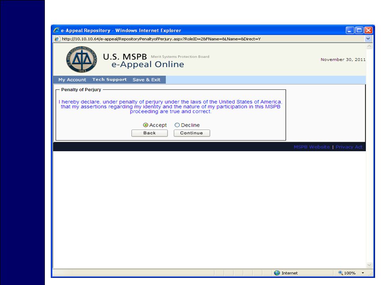Open the My Account menu
Image resolution: width=381 pixels, height=285 pixels.
tap(72, 80)
